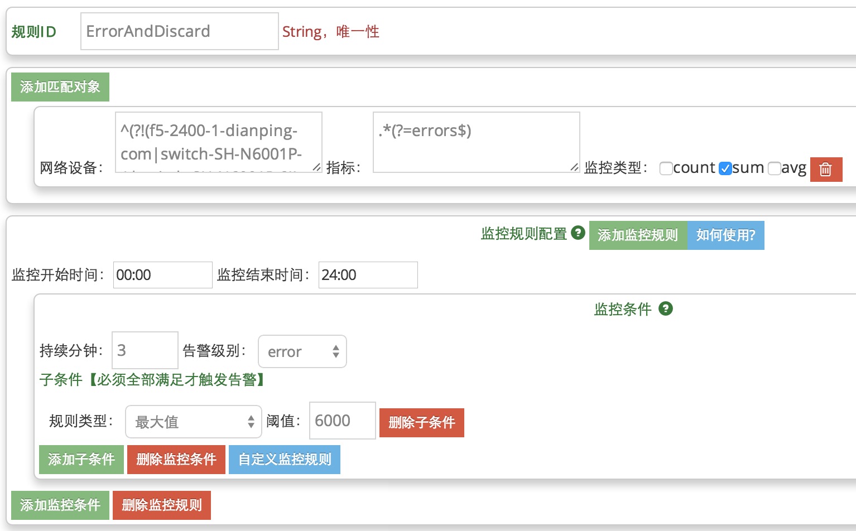Uncheck the sum checkbox
This screenshot has height=531, width=856.
(x=725, y=168)
